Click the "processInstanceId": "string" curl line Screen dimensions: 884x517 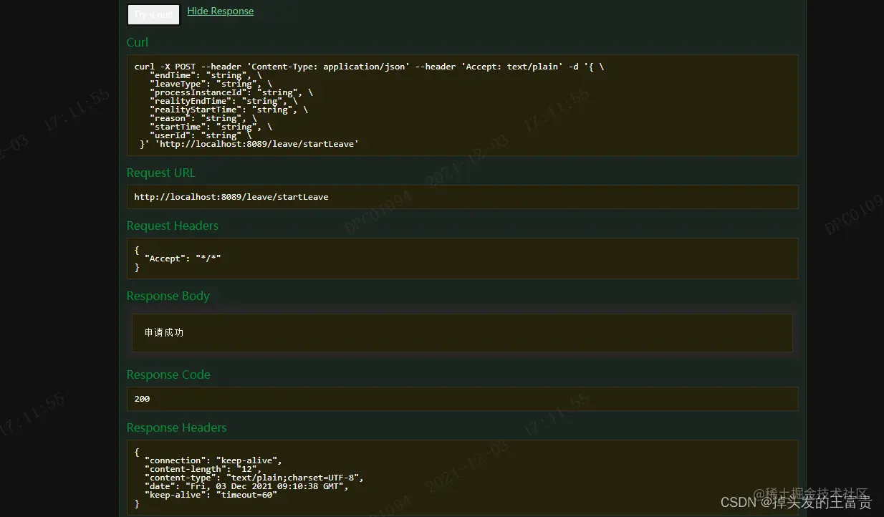point(231,92)
